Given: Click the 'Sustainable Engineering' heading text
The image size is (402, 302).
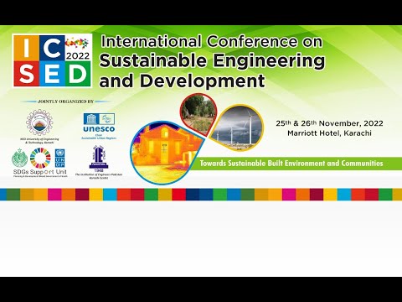Looking at the screenshot, I should click(x=212, y=60).
